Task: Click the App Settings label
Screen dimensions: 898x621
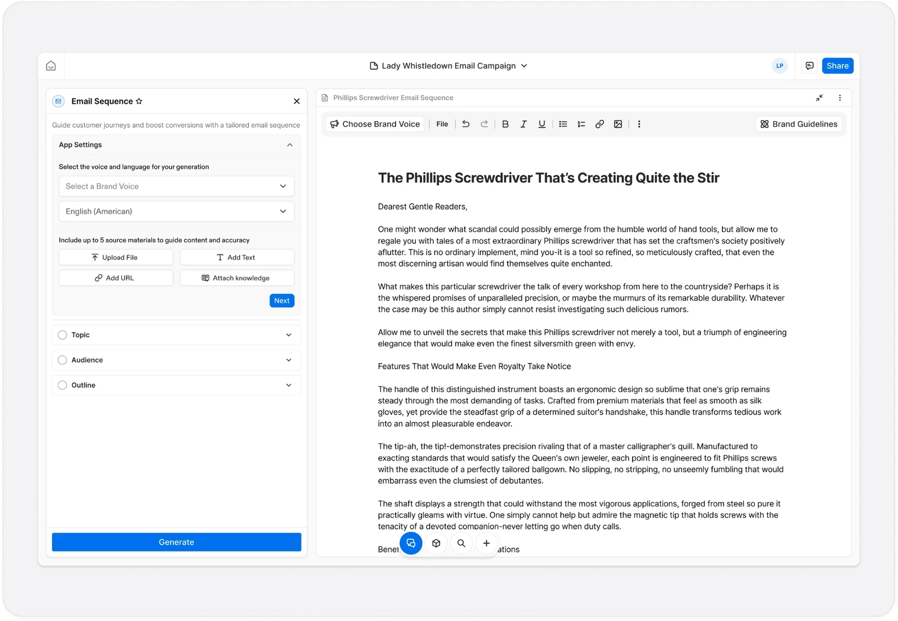Action: pos(80,145)
